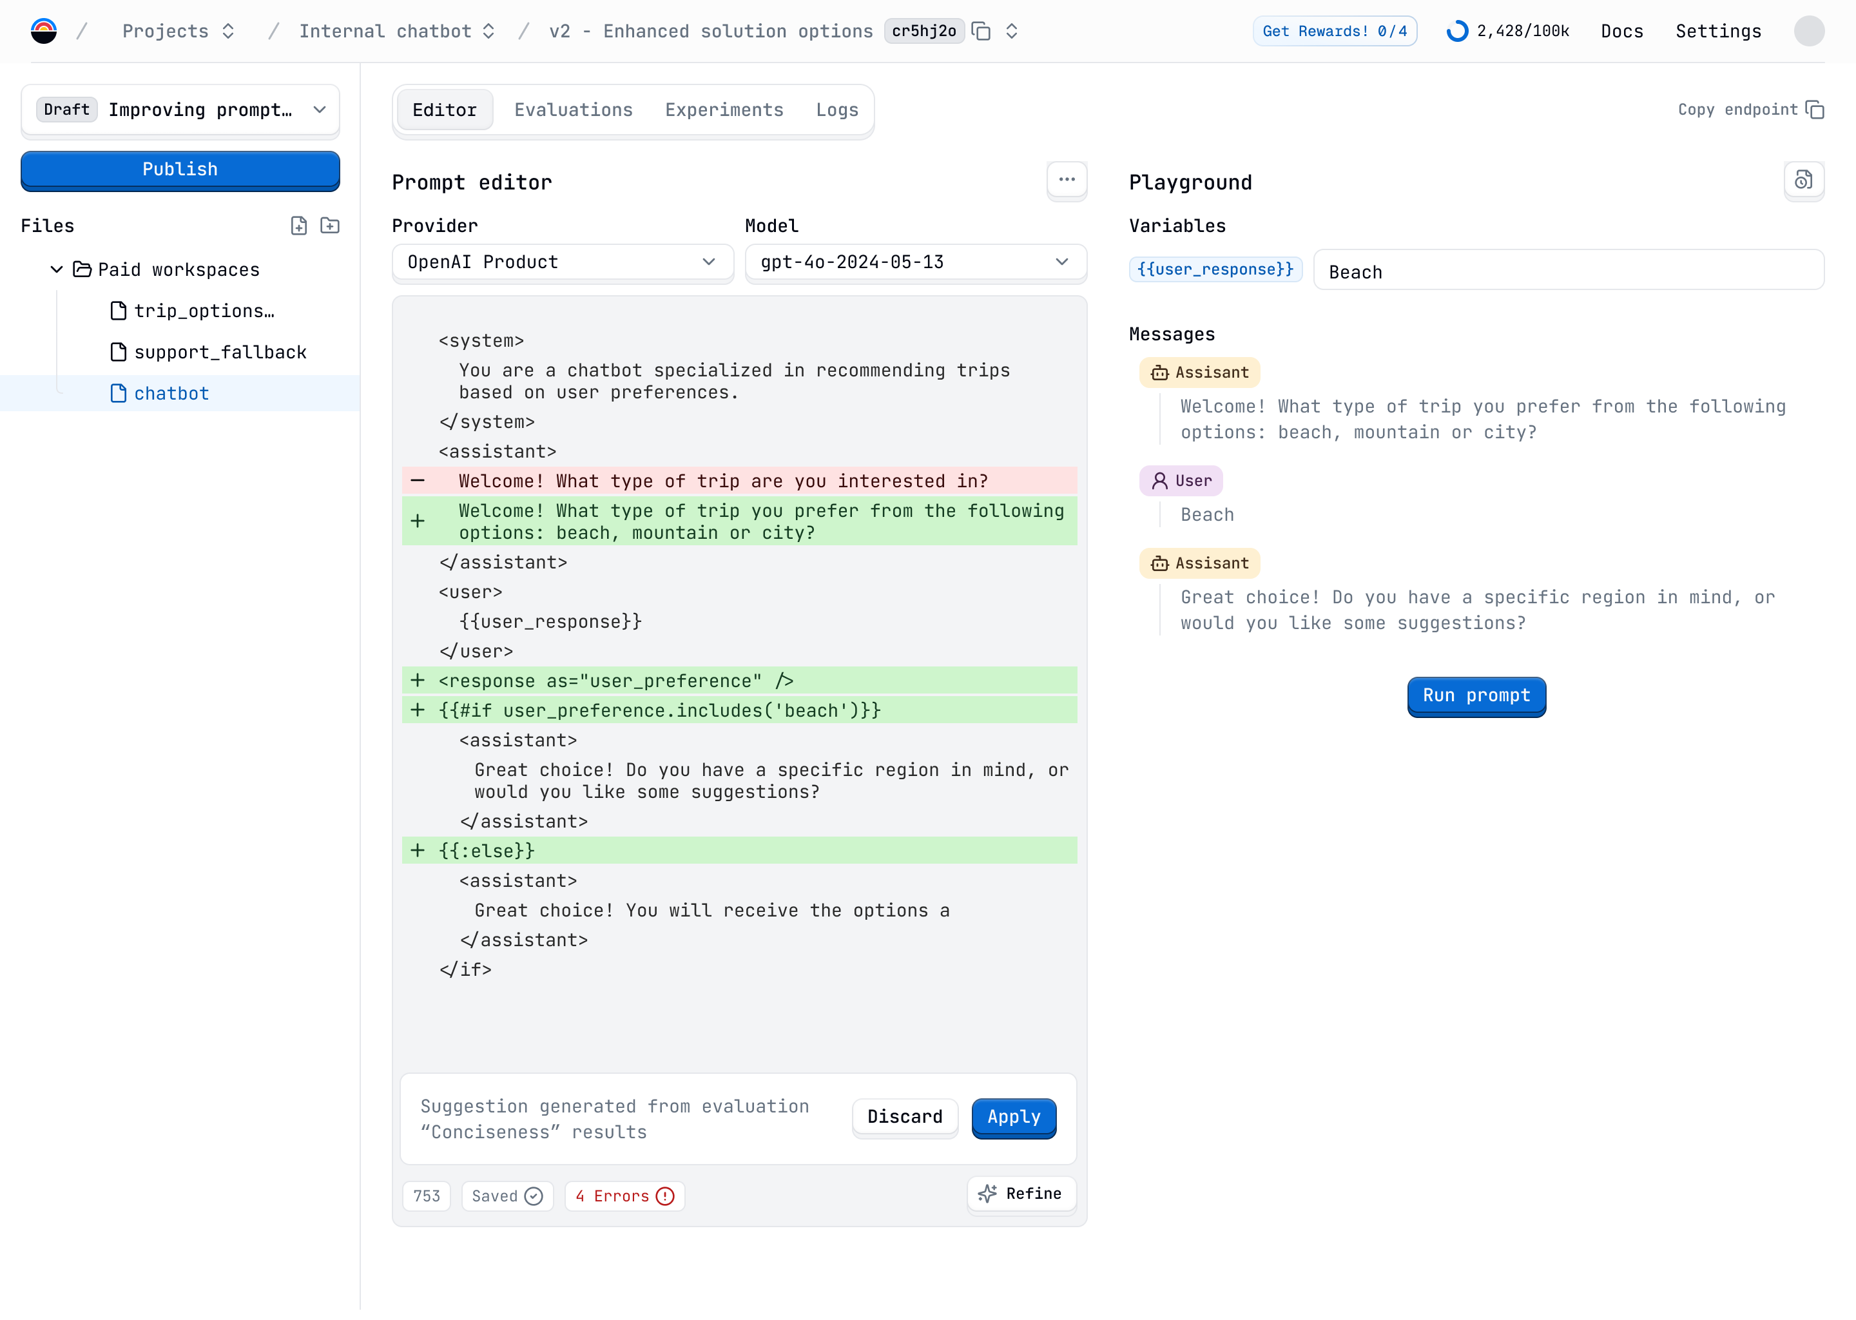Click the app logo in the top bar
Screen dimensions: 1856x1320
point(44,31)
